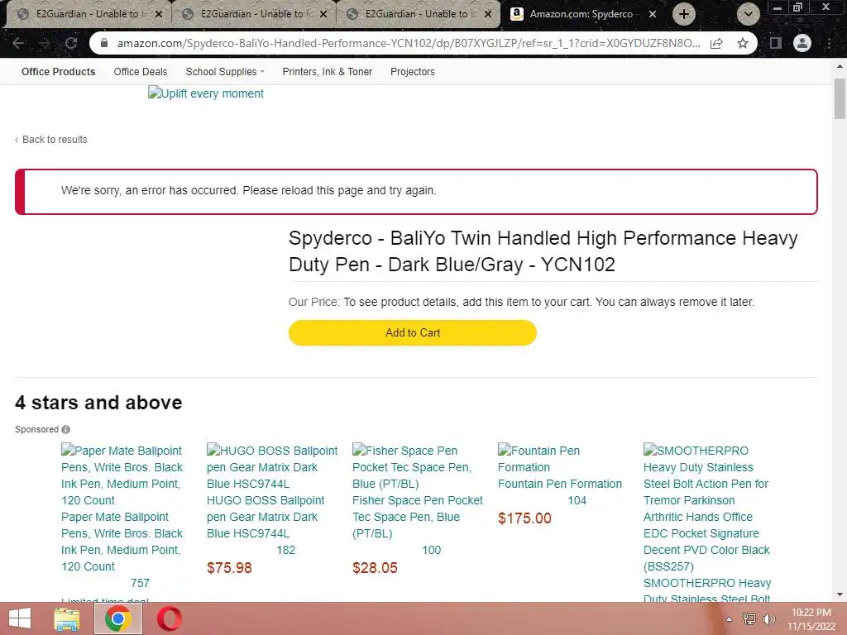The image size is (847, 635).
Task: Switch to the second E2Guardian tab
Action: tap(253, 14)
